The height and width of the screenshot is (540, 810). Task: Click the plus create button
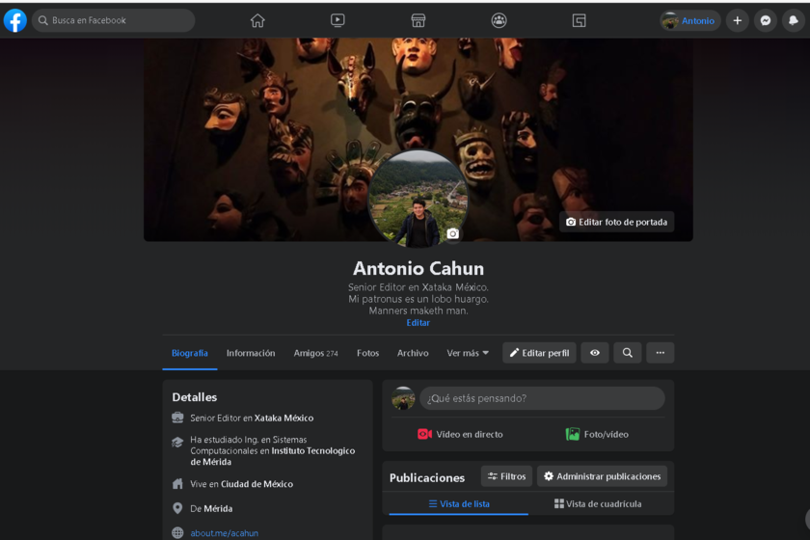tap(738, 20)
